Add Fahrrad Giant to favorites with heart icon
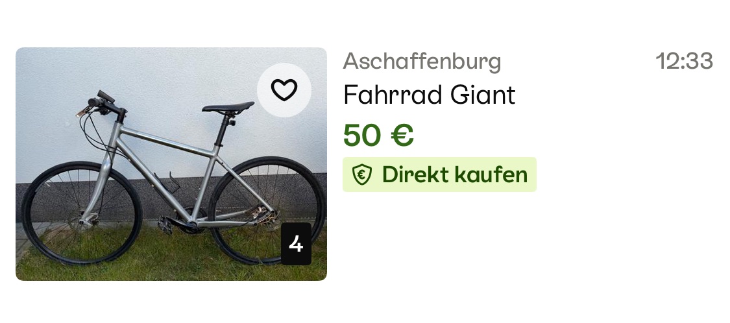Image resolution: width=730 pixels, height=323 pixels. click(x=284, y=90)
